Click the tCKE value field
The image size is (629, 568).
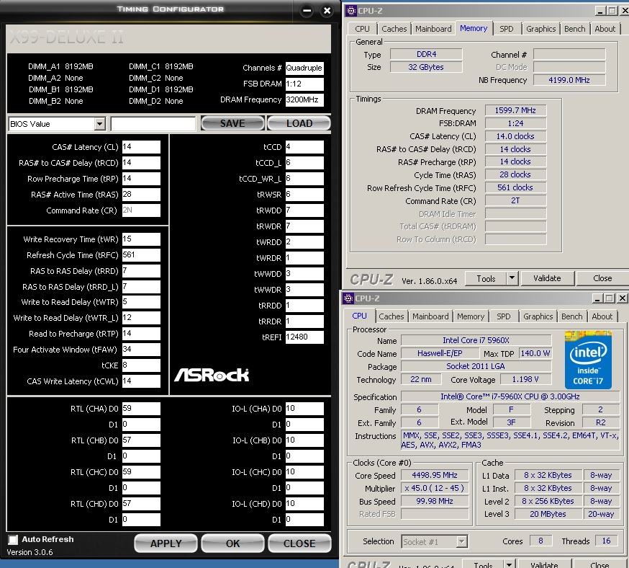pos(141,365)
